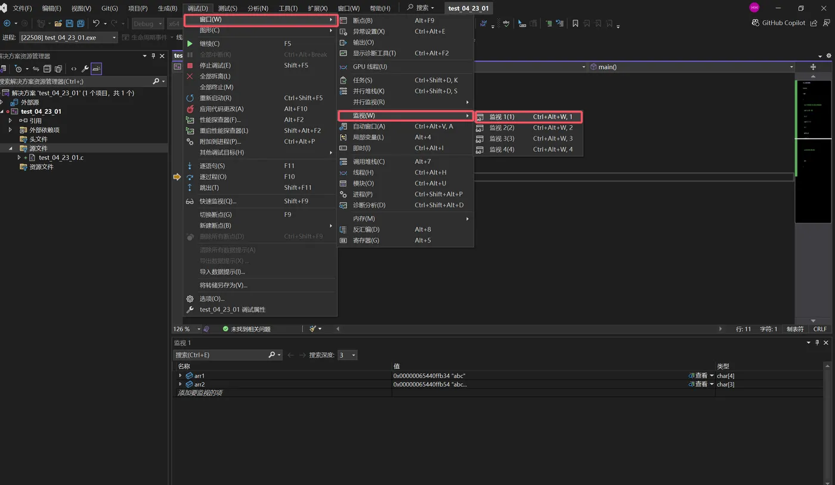Click the Undo arrow in the toolbar

click(96, 23)
